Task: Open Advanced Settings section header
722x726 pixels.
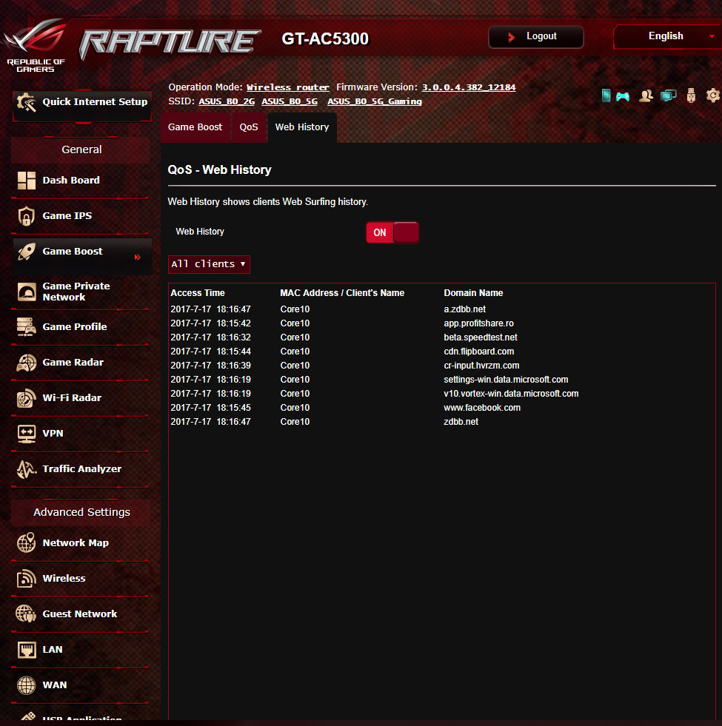Action: point(81,512)
